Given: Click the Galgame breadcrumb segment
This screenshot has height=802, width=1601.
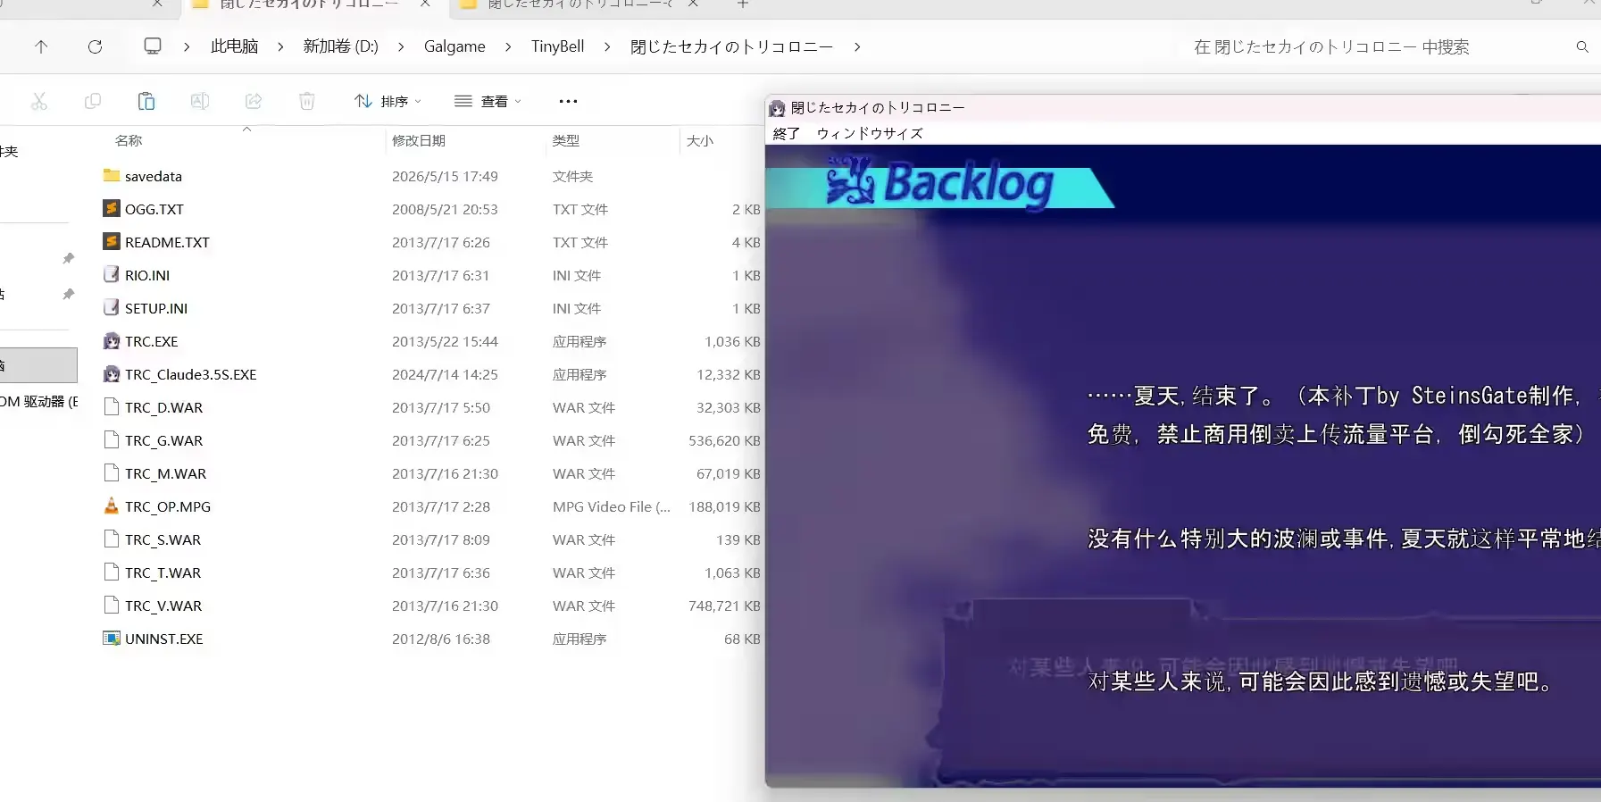Looking at the screenshot, I should 454,46.
